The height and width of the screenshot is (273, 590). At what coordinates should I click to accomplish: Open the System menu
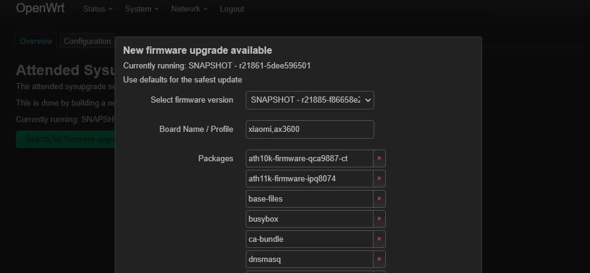[x=142, y=9]
